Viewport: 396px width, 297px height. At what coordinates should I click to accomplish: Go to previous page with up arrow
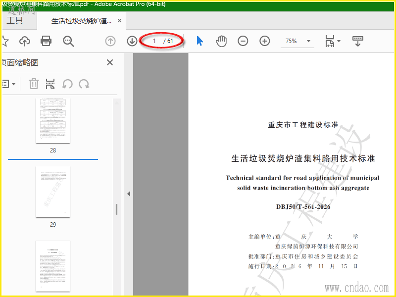(x=110, y=41)
